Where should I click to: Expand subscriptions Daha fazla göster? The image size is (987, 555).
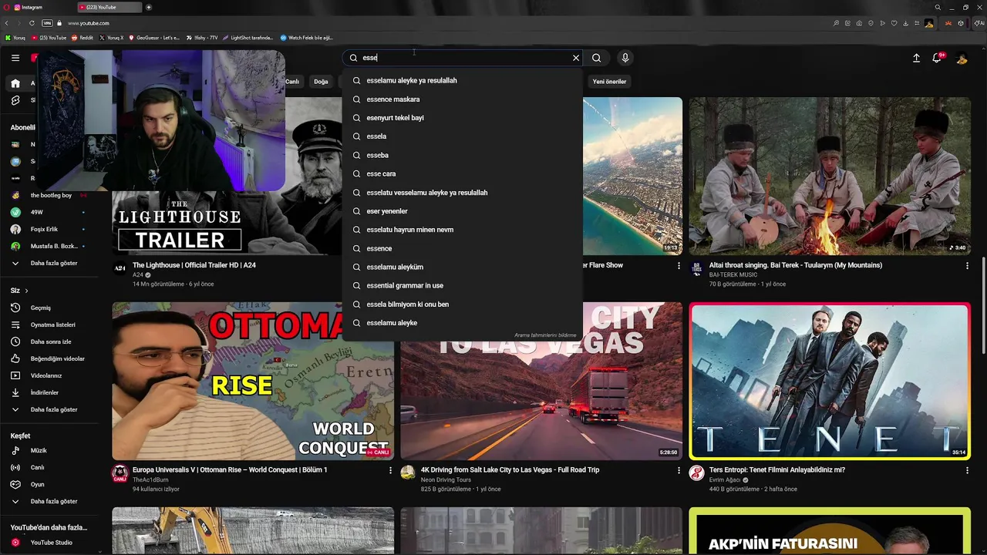52,263
